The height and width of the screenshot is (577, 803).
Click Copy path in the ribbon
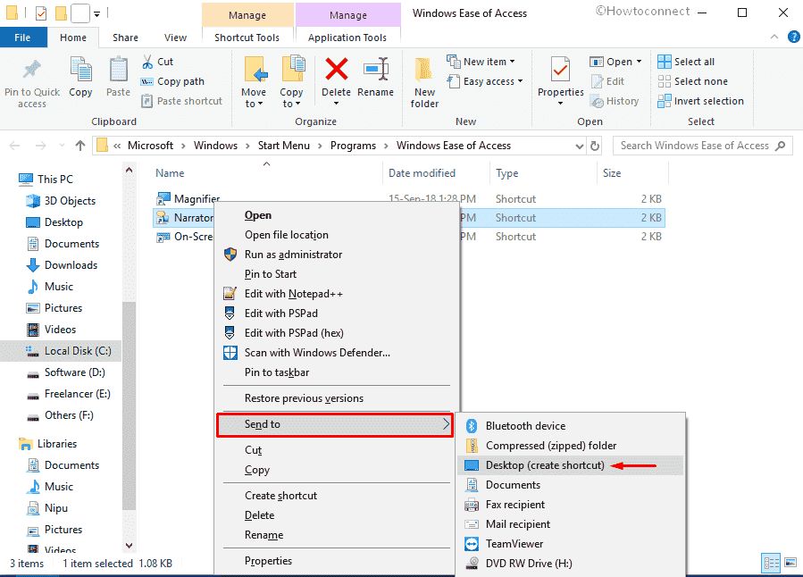[172, 81]
